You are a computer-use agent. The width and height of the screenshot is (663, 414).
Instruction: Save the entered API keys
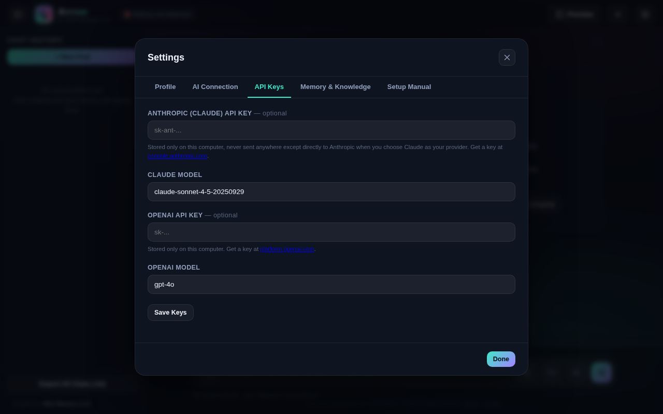(x=170, y=313)
